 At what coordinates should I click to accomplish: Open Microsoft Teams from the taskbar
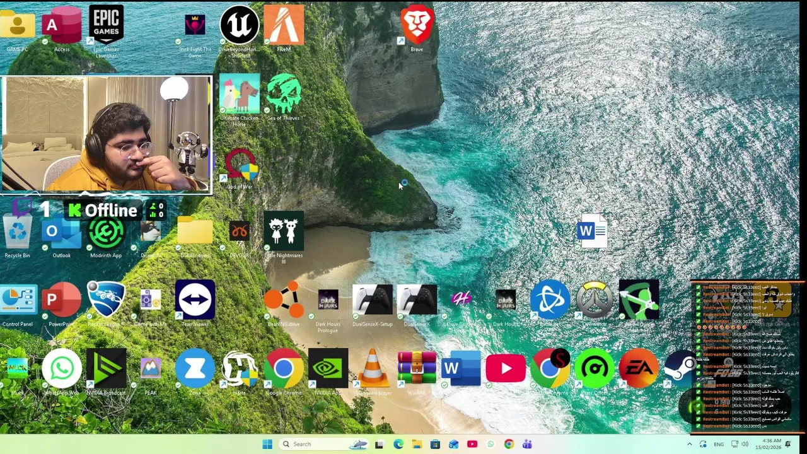pyautogui.click(x=527, y=444)
